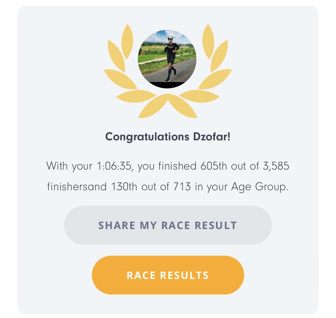Click the topmost left laurel leaf
This screenshot has width=336, height=318.
(127, 42)
